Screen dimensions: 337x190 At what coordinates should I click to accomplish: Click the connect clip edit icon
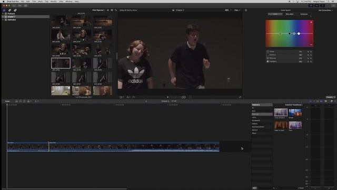click(x=16, y=101)
